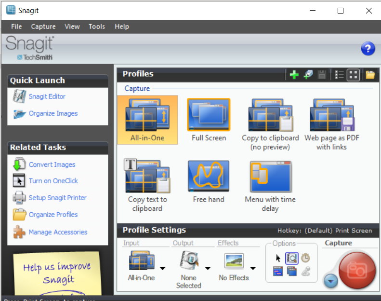
Task: Click the Capture group header in Profiles
Action: 137,89
